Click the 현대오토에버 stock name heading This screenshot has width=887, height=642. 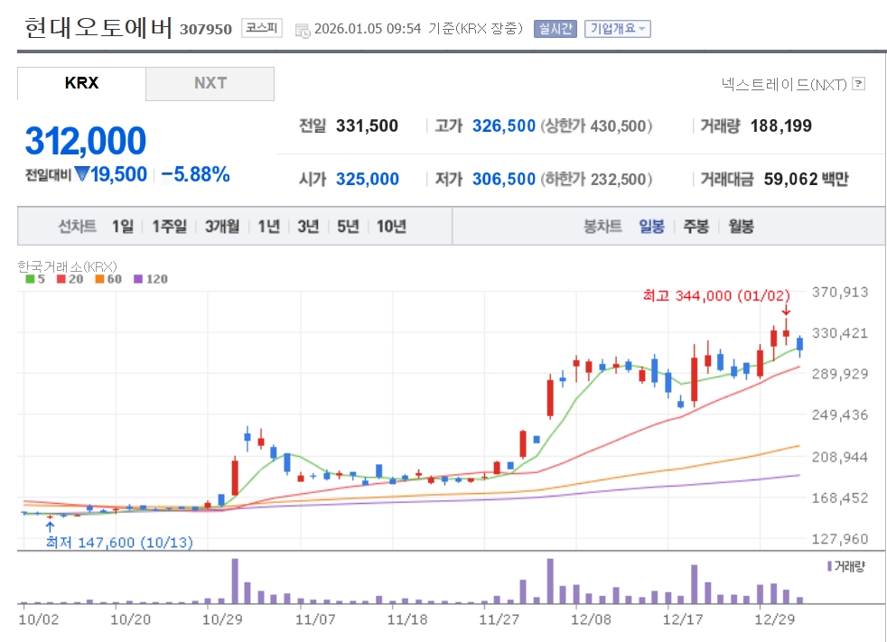point(98,28)
